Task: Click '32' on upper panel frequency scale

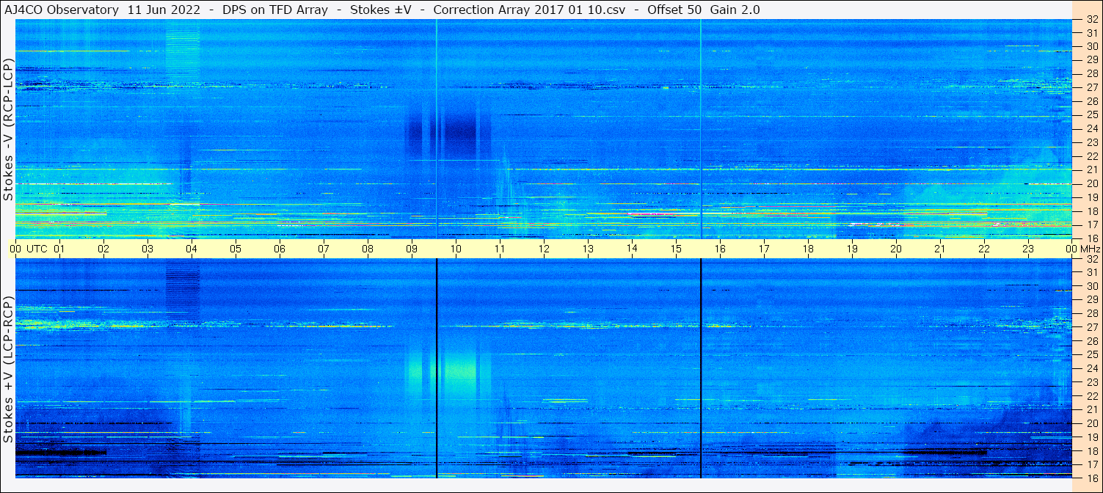Action: pyautogui.click(x=1092, y=20)
